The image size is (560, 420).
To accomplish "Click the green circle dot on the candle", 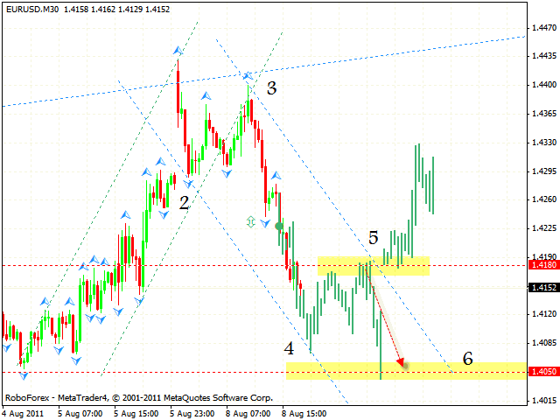I will click(279, 226).
